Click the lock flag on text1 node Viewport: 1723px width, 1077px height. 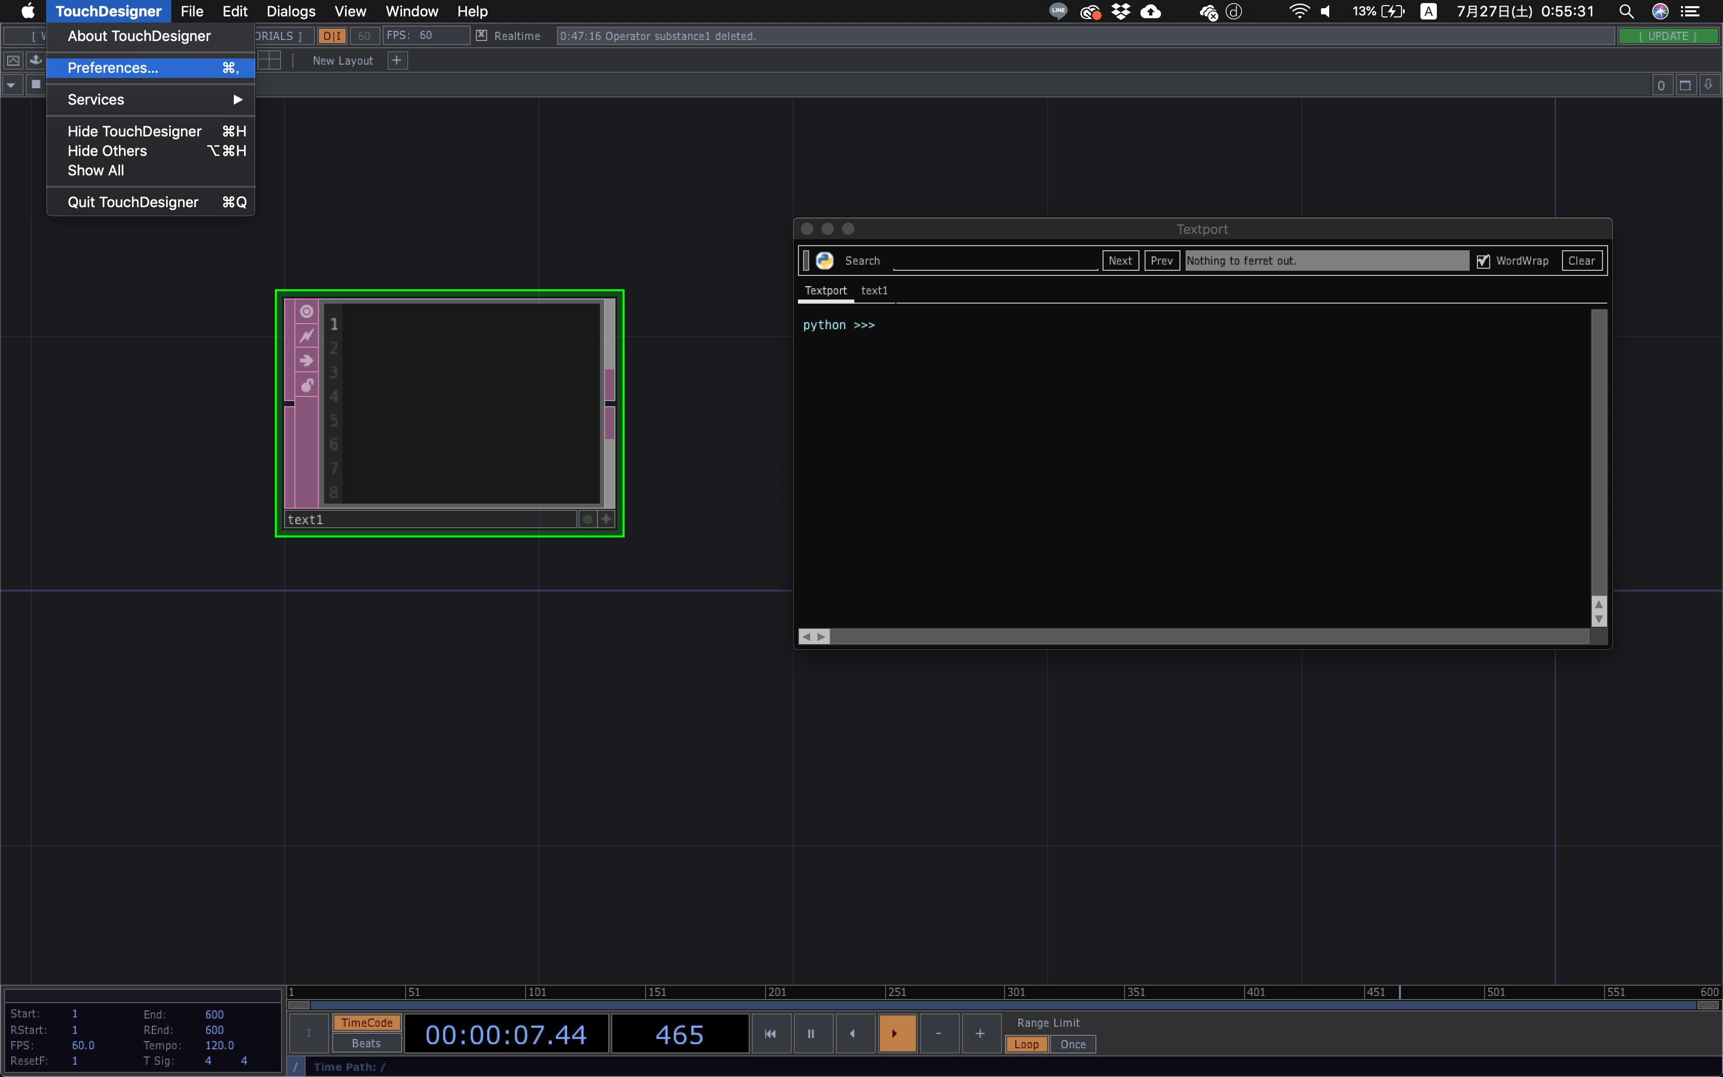[306, 385]
